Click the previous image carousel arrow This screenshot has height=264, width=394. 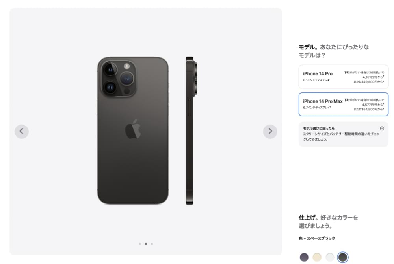click(x=22, y=131)
